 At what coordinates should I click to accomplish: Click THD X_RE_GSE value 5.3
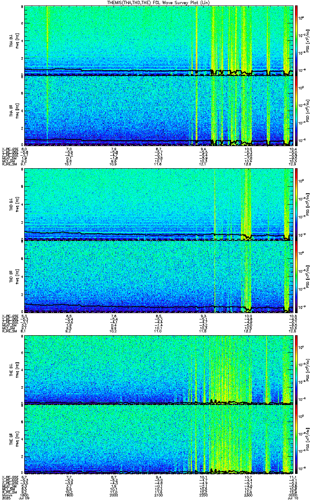24,316
